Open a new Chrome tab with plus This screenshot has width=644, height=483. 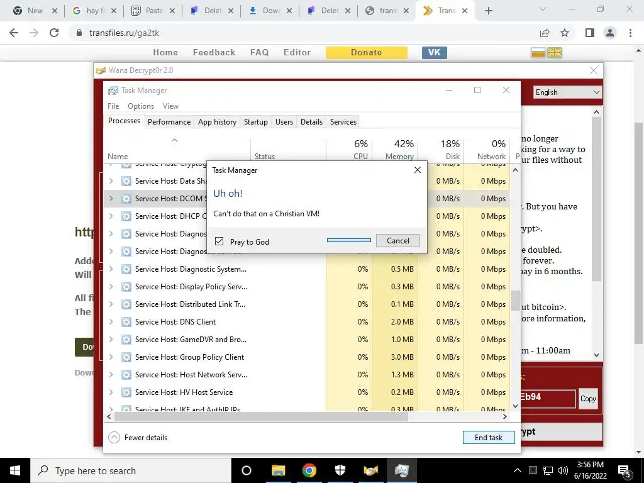[488, 11]
